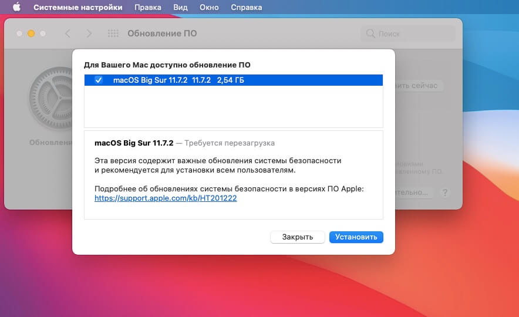Show all preferences via grid icon

point(113,33)
